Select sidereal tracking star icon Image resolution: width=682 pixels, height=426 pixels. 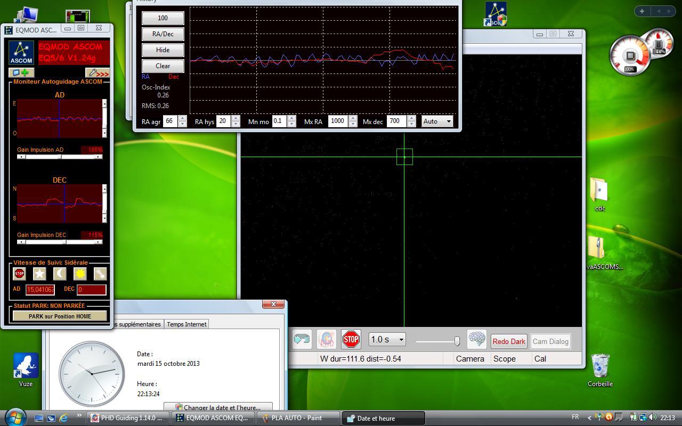(39, 274)
